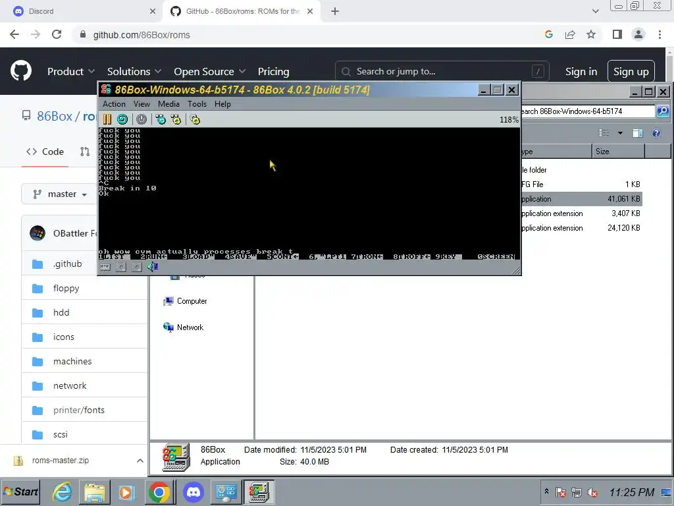Expand roms-master.zip download options chevron
The width and height of the screenshot is (674, 506).
(x=140, y=461)
